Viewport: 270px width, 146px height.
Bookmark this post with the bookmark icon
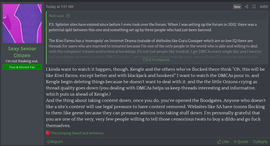click(254, 7)
